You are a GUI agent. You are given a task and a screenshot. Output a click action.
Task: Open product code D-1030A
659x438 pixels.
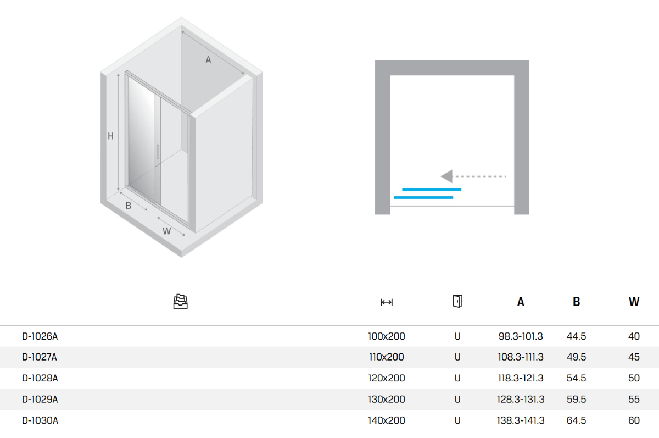tap(40, 420)
